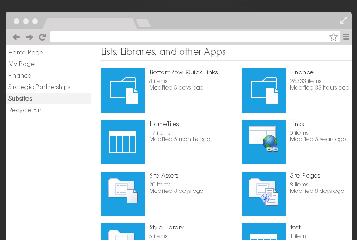This screenshot has width=357, height=240.
Task: Click the first gray window control dot
Action: pyautogui.click(x=17, y=21)
